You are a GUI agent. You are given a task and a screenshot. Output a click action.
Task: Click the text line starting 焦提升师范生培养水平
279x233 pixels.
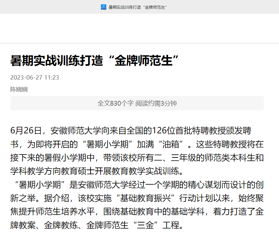click(x=137, y=212)
